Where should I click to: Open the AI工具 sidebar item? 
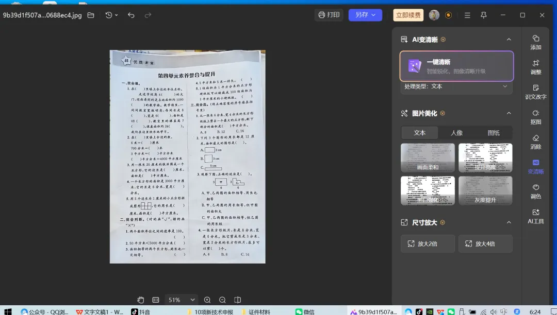click(536, 217)
